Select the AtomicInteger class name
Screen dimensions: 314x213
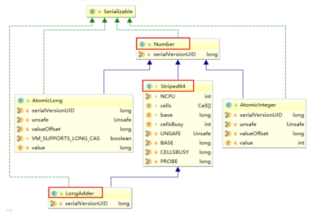pos(258,105)
